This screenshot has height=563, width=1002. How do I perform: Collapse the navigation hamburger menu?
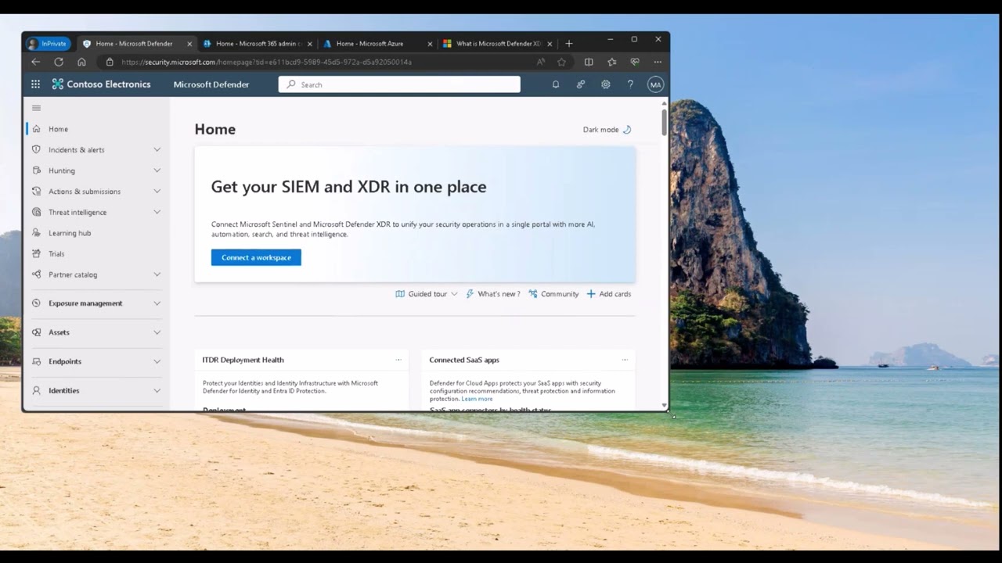[36, 108]
